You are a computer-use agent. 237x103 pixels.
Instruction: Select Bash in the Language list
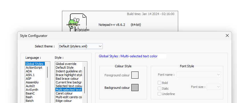click(29, 97)
